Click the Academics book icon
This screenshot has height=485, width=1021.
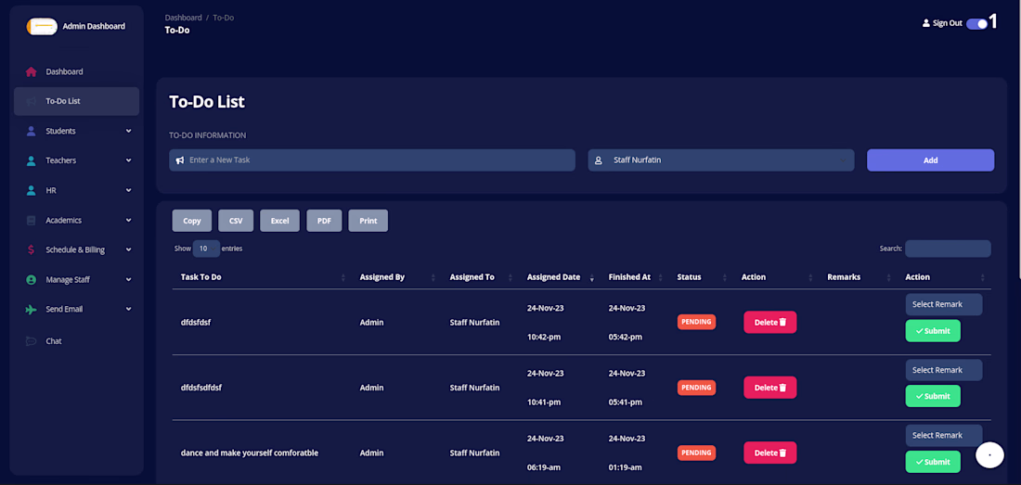(31, 221)
